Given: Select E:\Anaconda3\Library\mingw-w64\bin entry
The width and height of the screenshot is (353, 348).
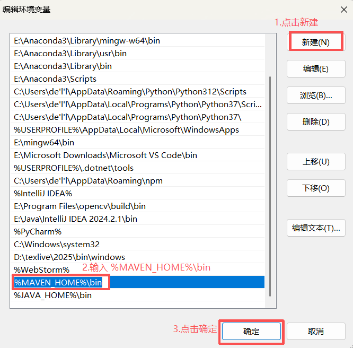Looking at the screenshot, I should tap(138, 40).
